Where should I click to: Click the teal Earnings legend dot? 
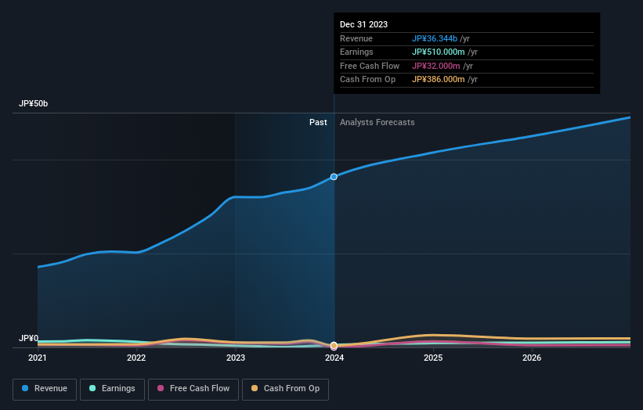point(92,388)
